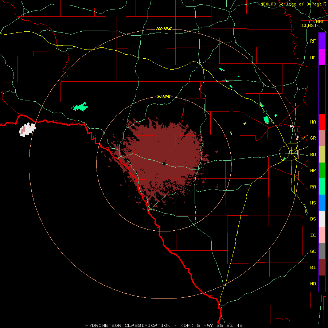
Task: Click the "HHC" product code text
Action: tap(320, 22)
